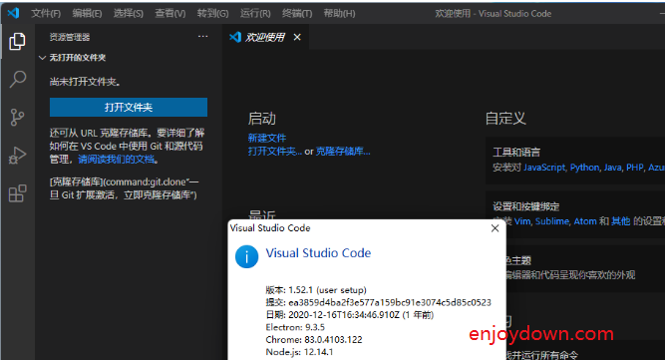Viewport: 665px width, 360px height.
Task: Close the Visual Studio Code about dialog
Action: click(495, 228)
